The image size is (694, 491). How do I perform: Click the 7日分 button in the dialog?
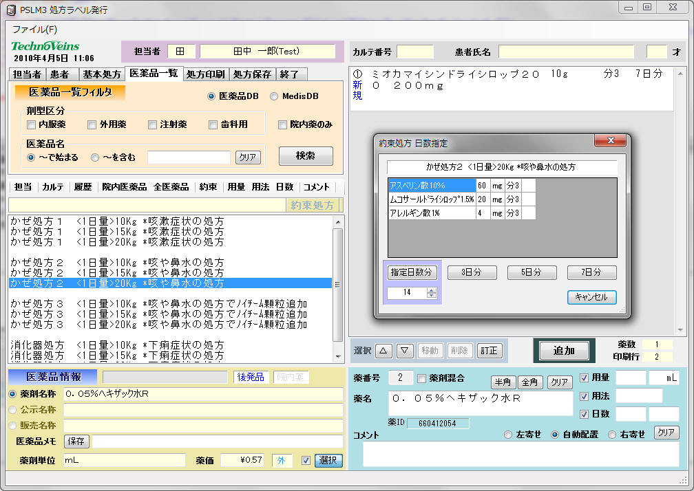pyautogui.click(x=592, y=272)
